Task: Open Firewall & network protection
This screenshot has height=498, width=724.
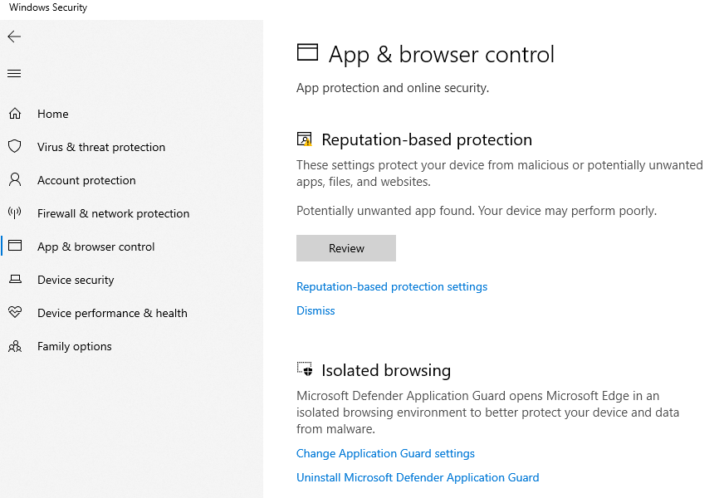Action: tap(113, 213)
